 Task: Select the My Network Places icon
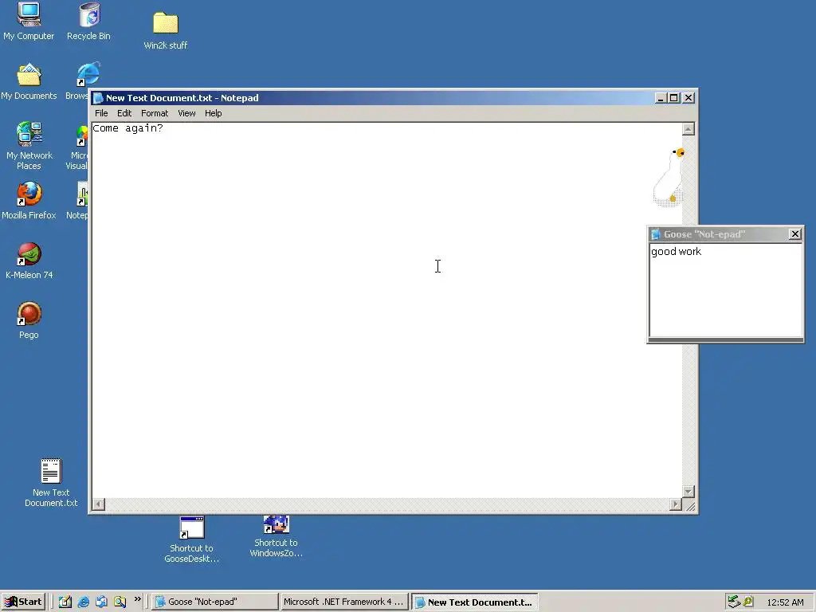pyautogui.click(x=29, y=147)
